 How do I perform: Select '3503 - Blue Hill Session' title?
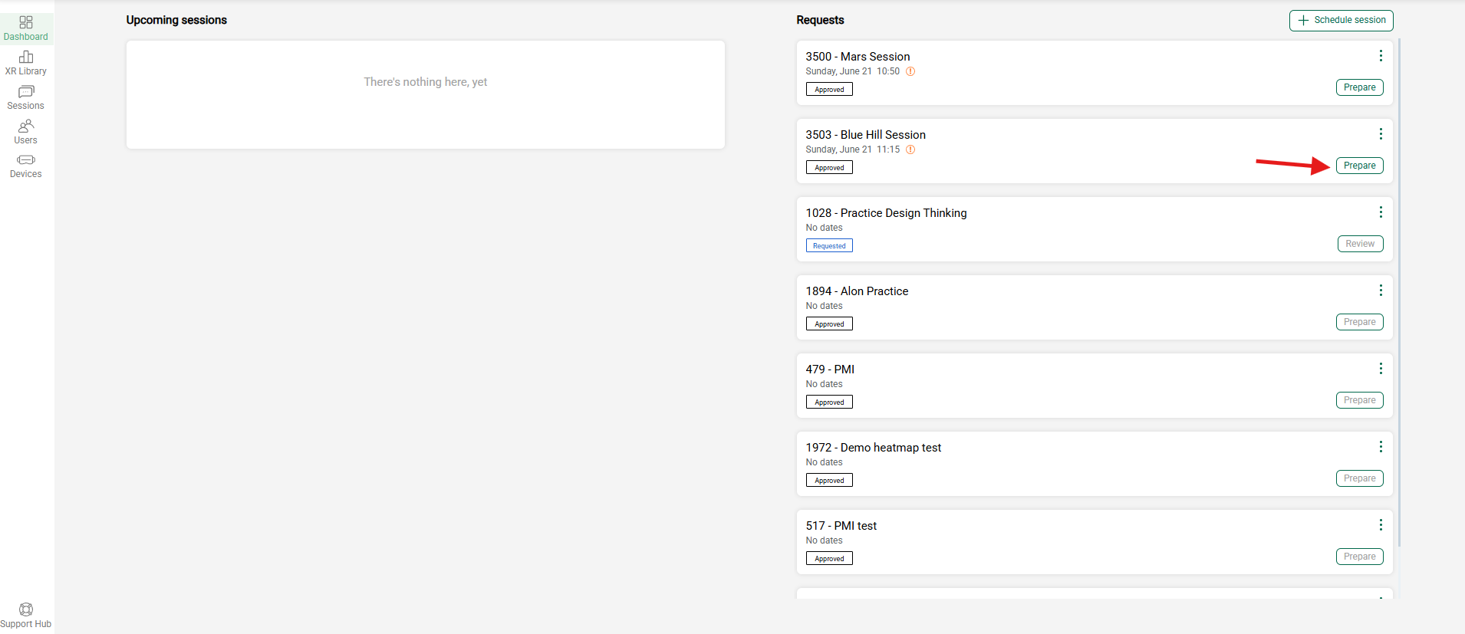(x=865, y=135)
